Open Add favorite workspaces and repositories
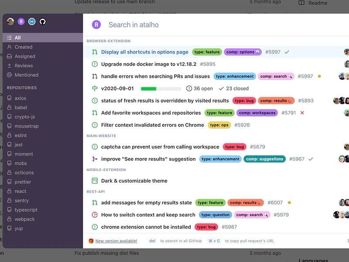This screenshot has height=262, width=349. [x=151, y=113]
